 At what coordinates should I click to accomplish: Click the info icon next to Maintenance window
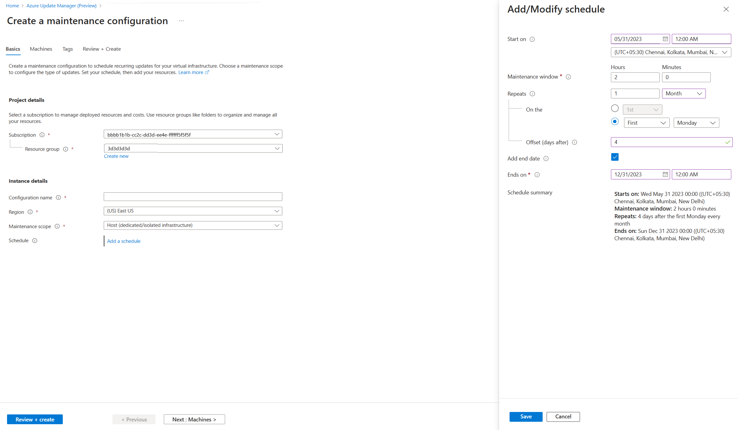click(x=568, y=77)
